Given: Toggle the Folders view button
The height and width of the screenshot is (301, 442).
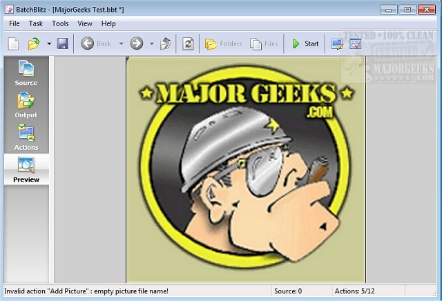Looking at the screenshot, I should 223,43.
